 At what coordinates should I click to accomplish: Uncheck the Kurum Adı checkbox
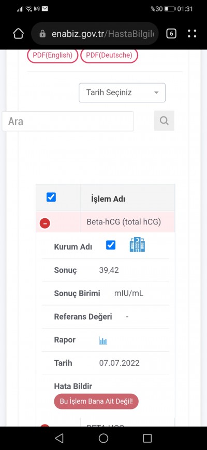(x=111, y=245)
